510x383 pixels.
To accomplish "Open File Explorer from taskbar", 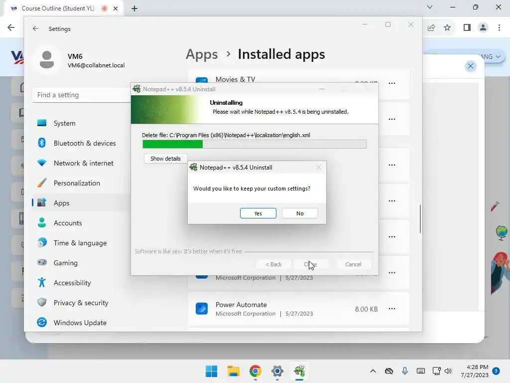I will (233, 371).
